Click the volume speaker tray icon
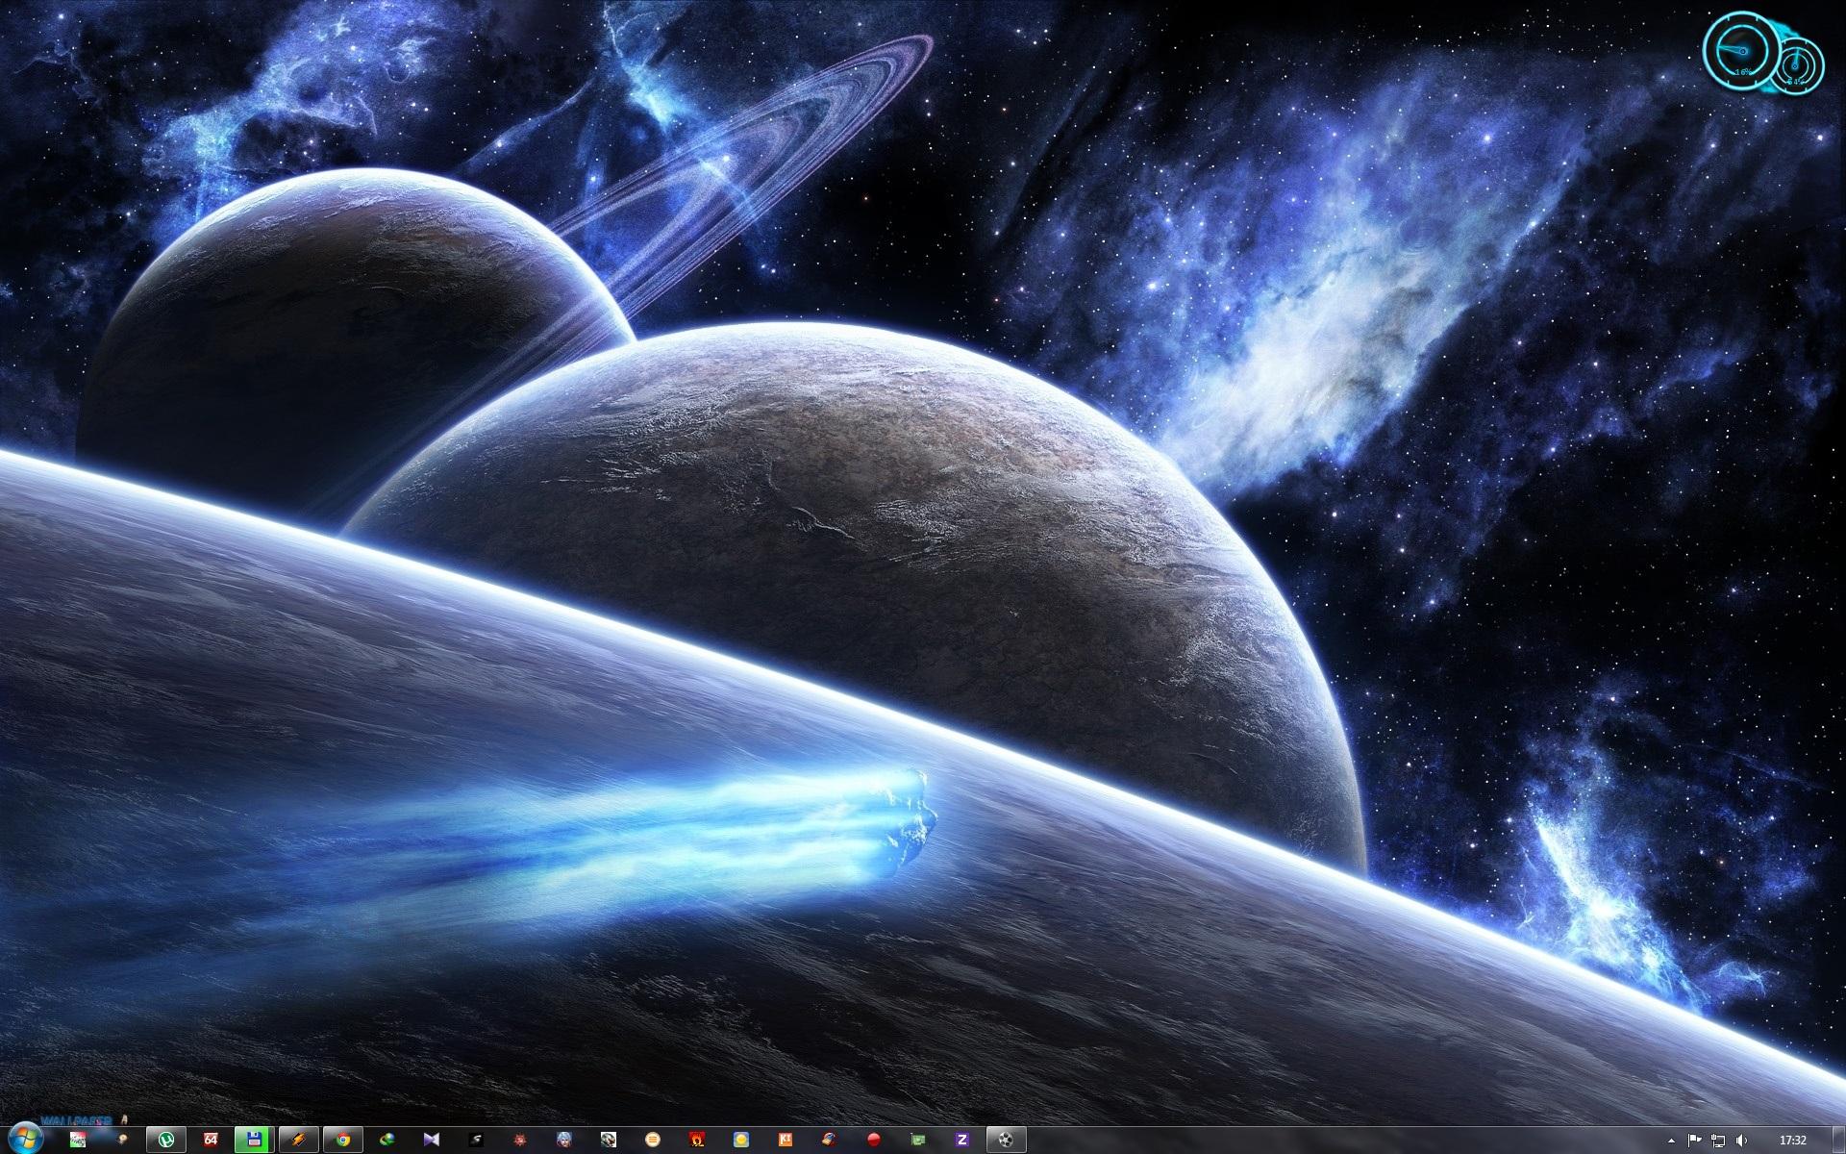 pos(1742,1141)
